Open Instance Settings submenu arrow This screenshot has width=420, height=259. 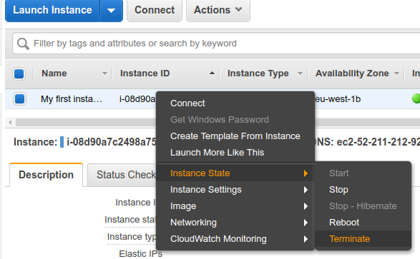pos(306,190)
